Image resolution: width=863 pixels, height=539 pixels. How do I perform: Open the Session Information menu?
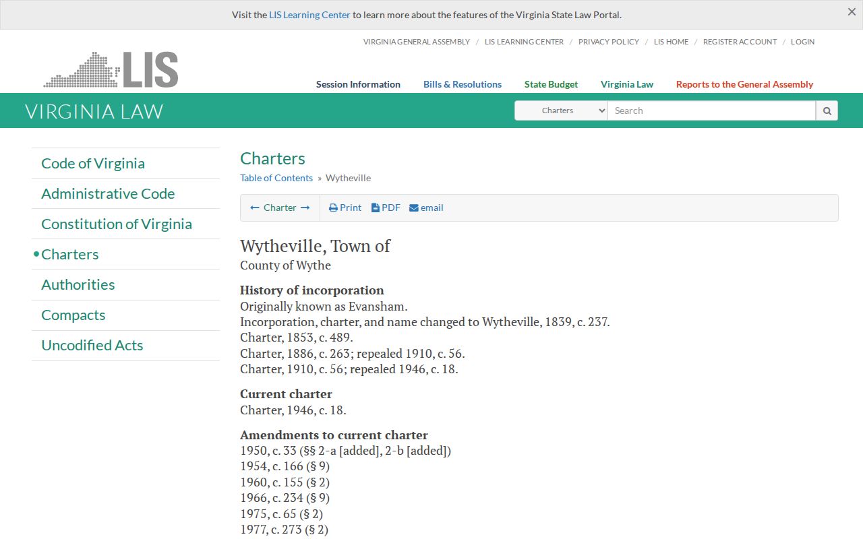click(x=358, y=84)
